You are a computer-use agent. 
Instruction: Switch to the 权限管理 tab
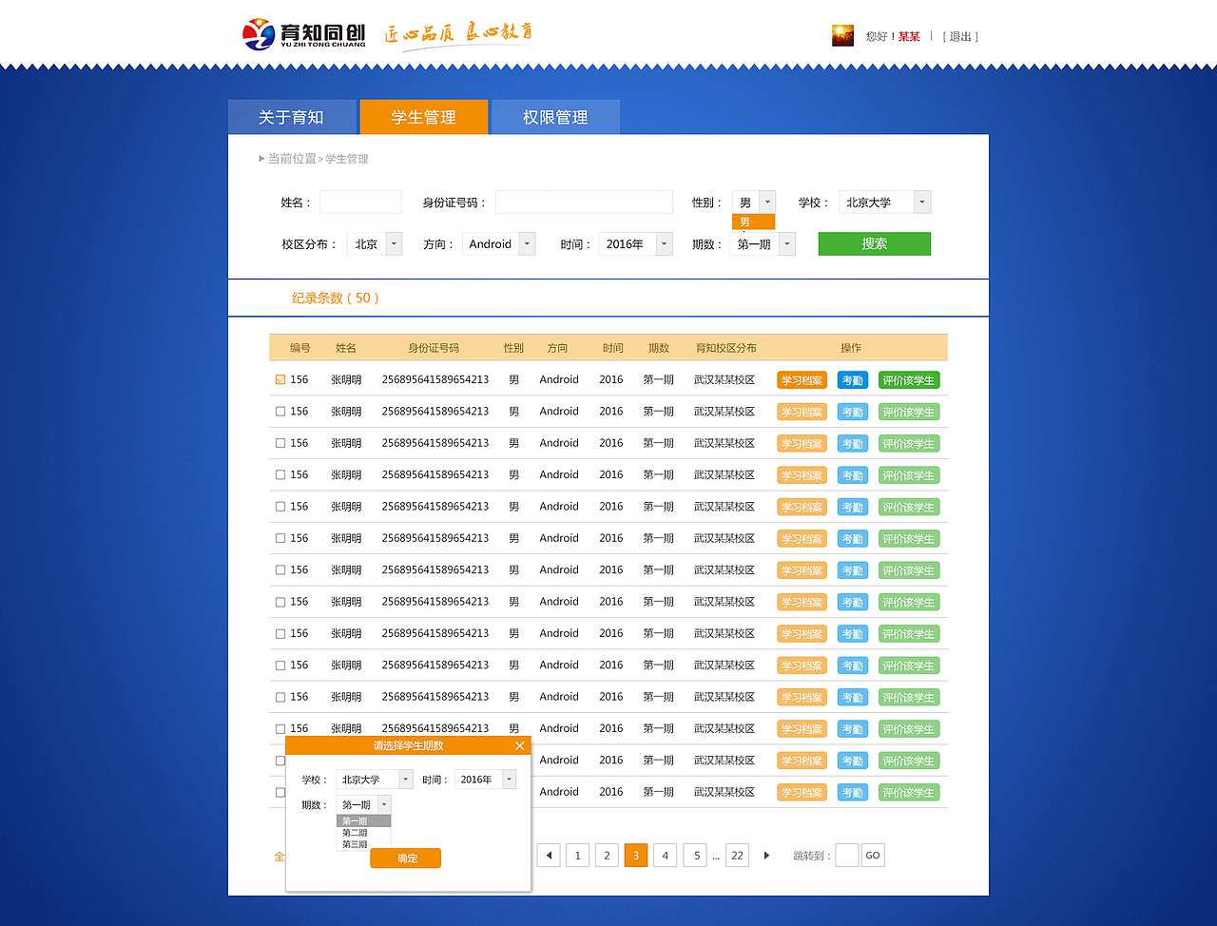click(555, 117)
